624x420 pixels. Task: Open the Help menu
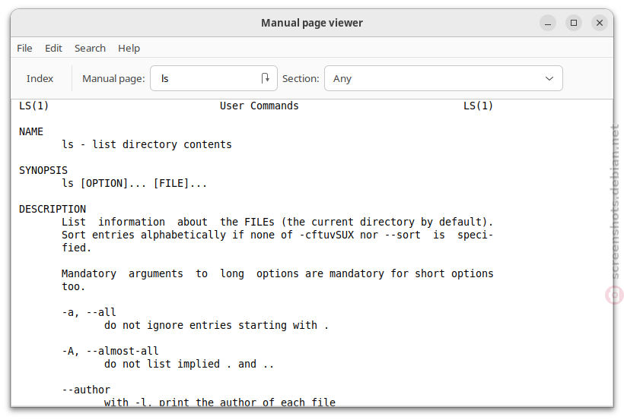coord(129,48)
